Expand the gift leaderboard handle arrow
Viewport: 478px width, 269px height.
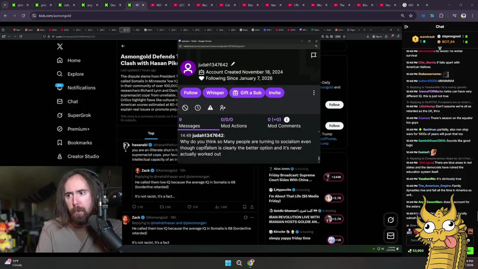(440, 48)
